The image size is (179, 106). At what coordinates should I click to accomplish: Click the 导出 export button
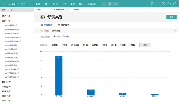point(145,45)
